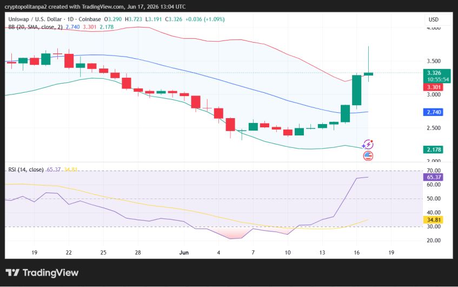Click the green 2.178 lower band label

pos(434,149)
